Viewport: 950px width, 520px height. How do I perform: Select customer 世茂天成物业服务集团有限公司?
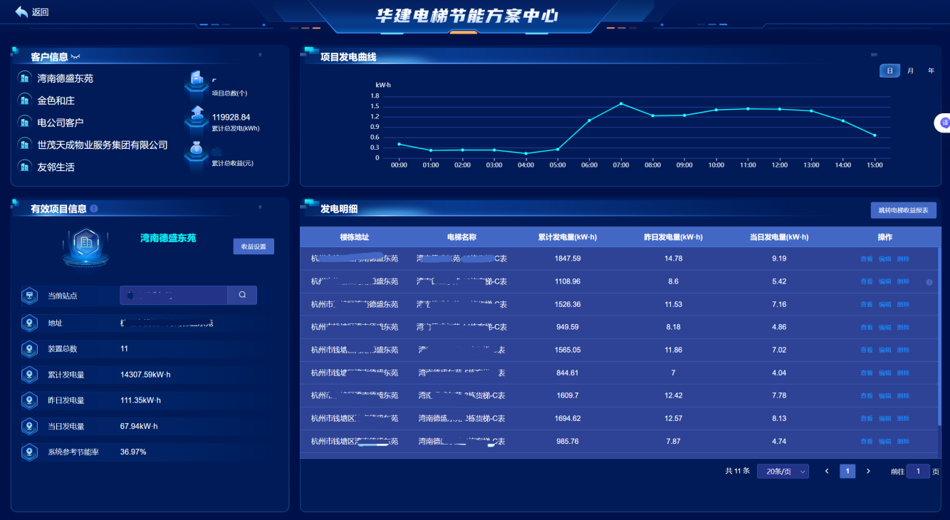103,145
